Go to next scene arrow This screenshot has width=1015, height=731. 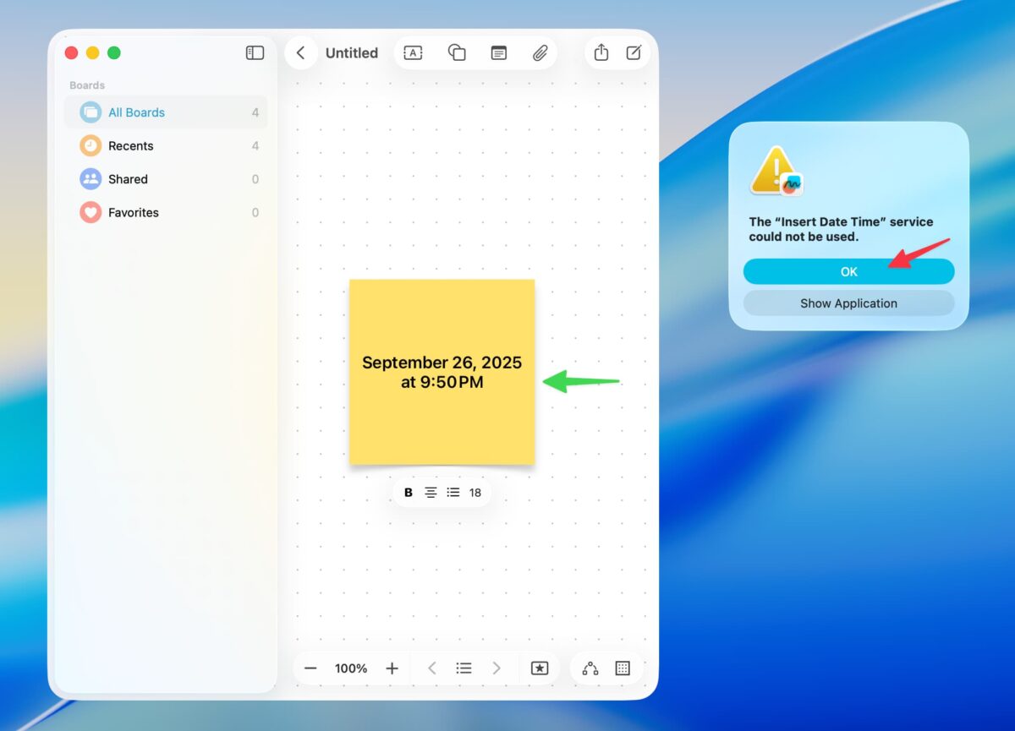point(497,668)
